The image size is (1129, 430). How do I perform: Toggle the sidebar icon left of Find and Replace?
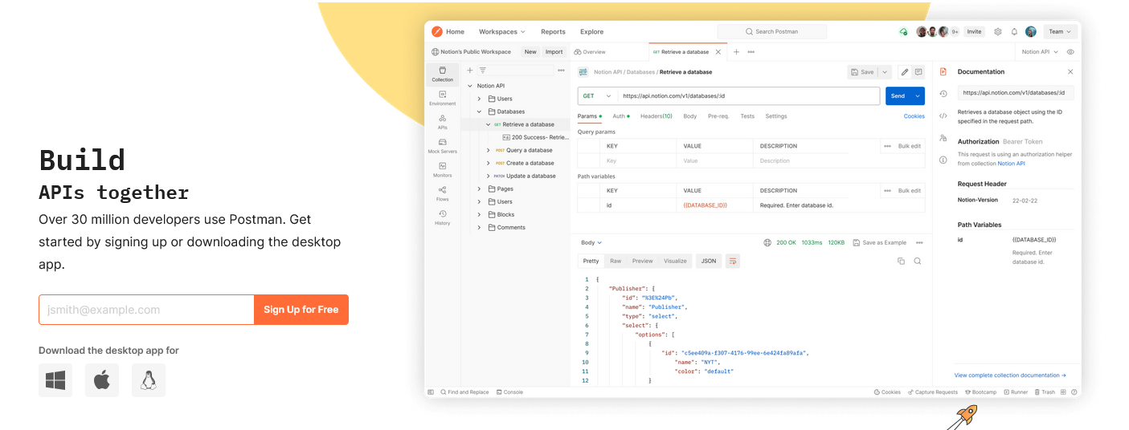[431, 392]
